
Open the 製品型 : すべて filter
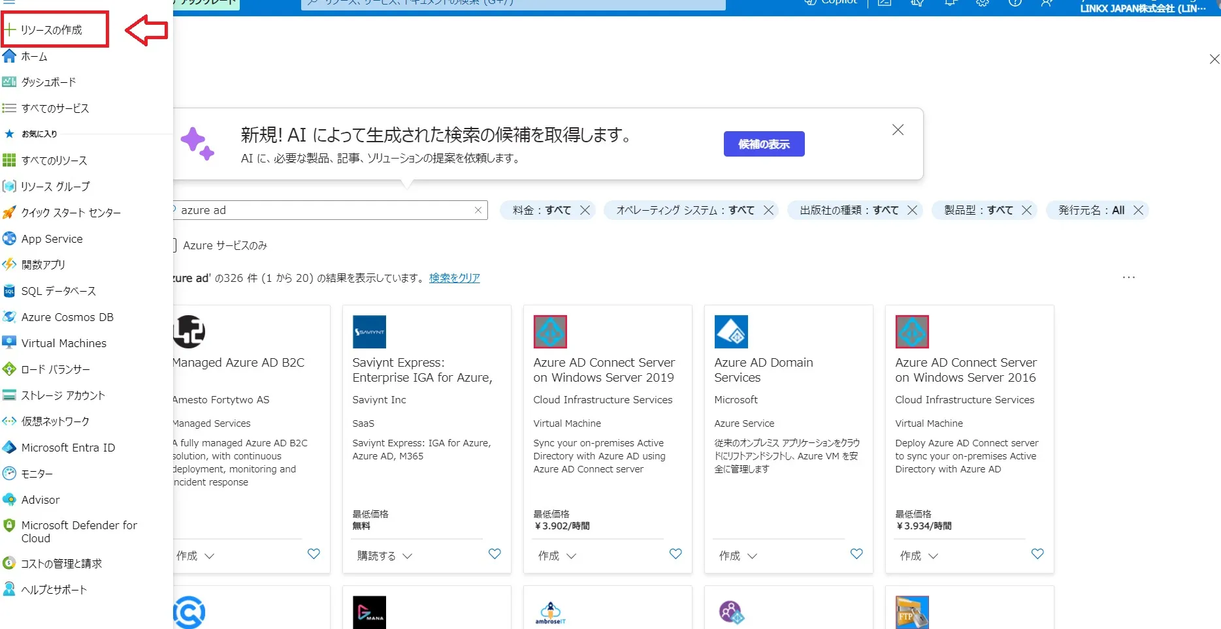click(979, 210)
